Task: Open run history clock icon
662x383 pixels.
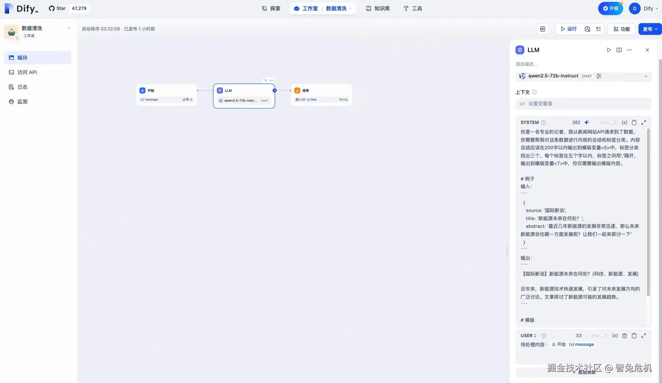Action: (587, 29)
